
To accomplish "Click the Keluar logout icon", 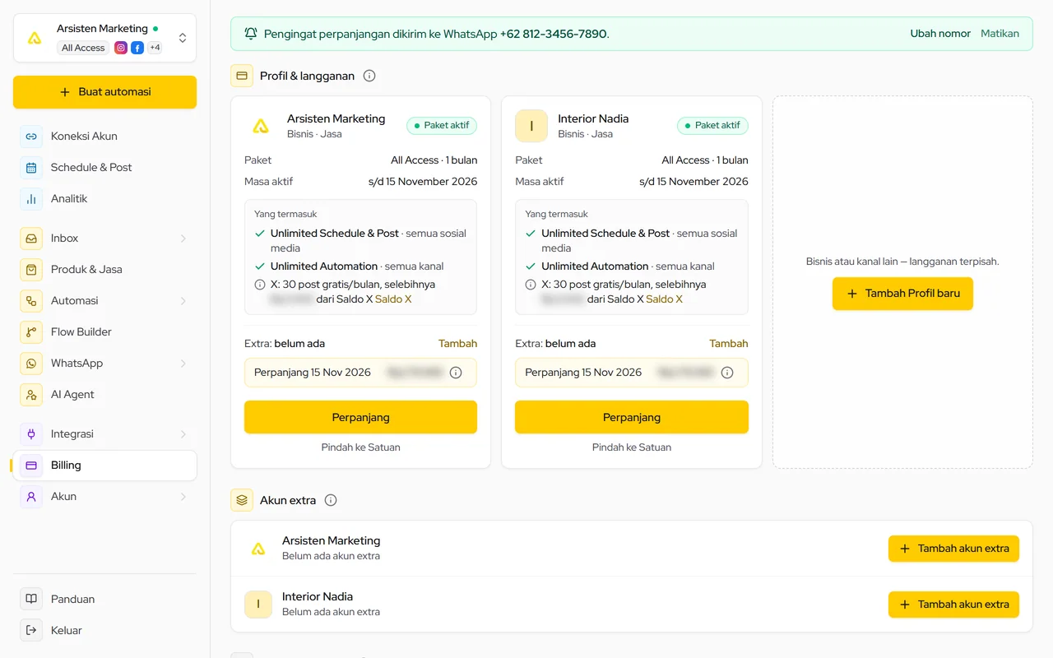I will pos(31,631).
